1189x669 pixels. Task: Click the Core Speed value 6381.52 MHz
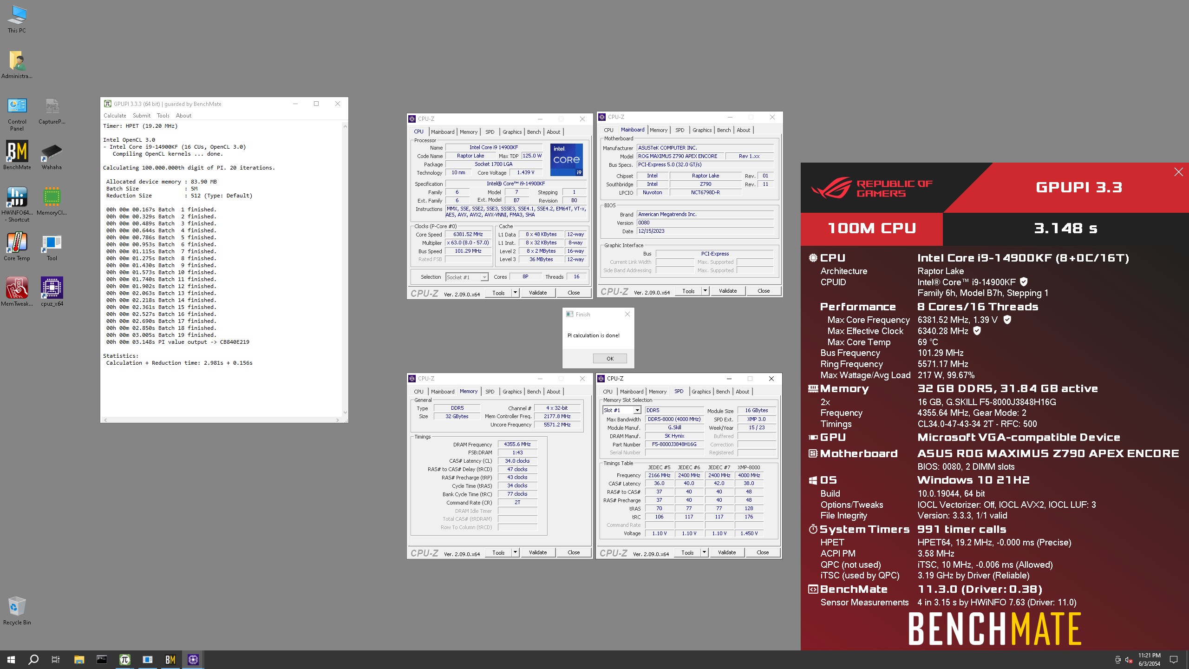coord(468,235)
